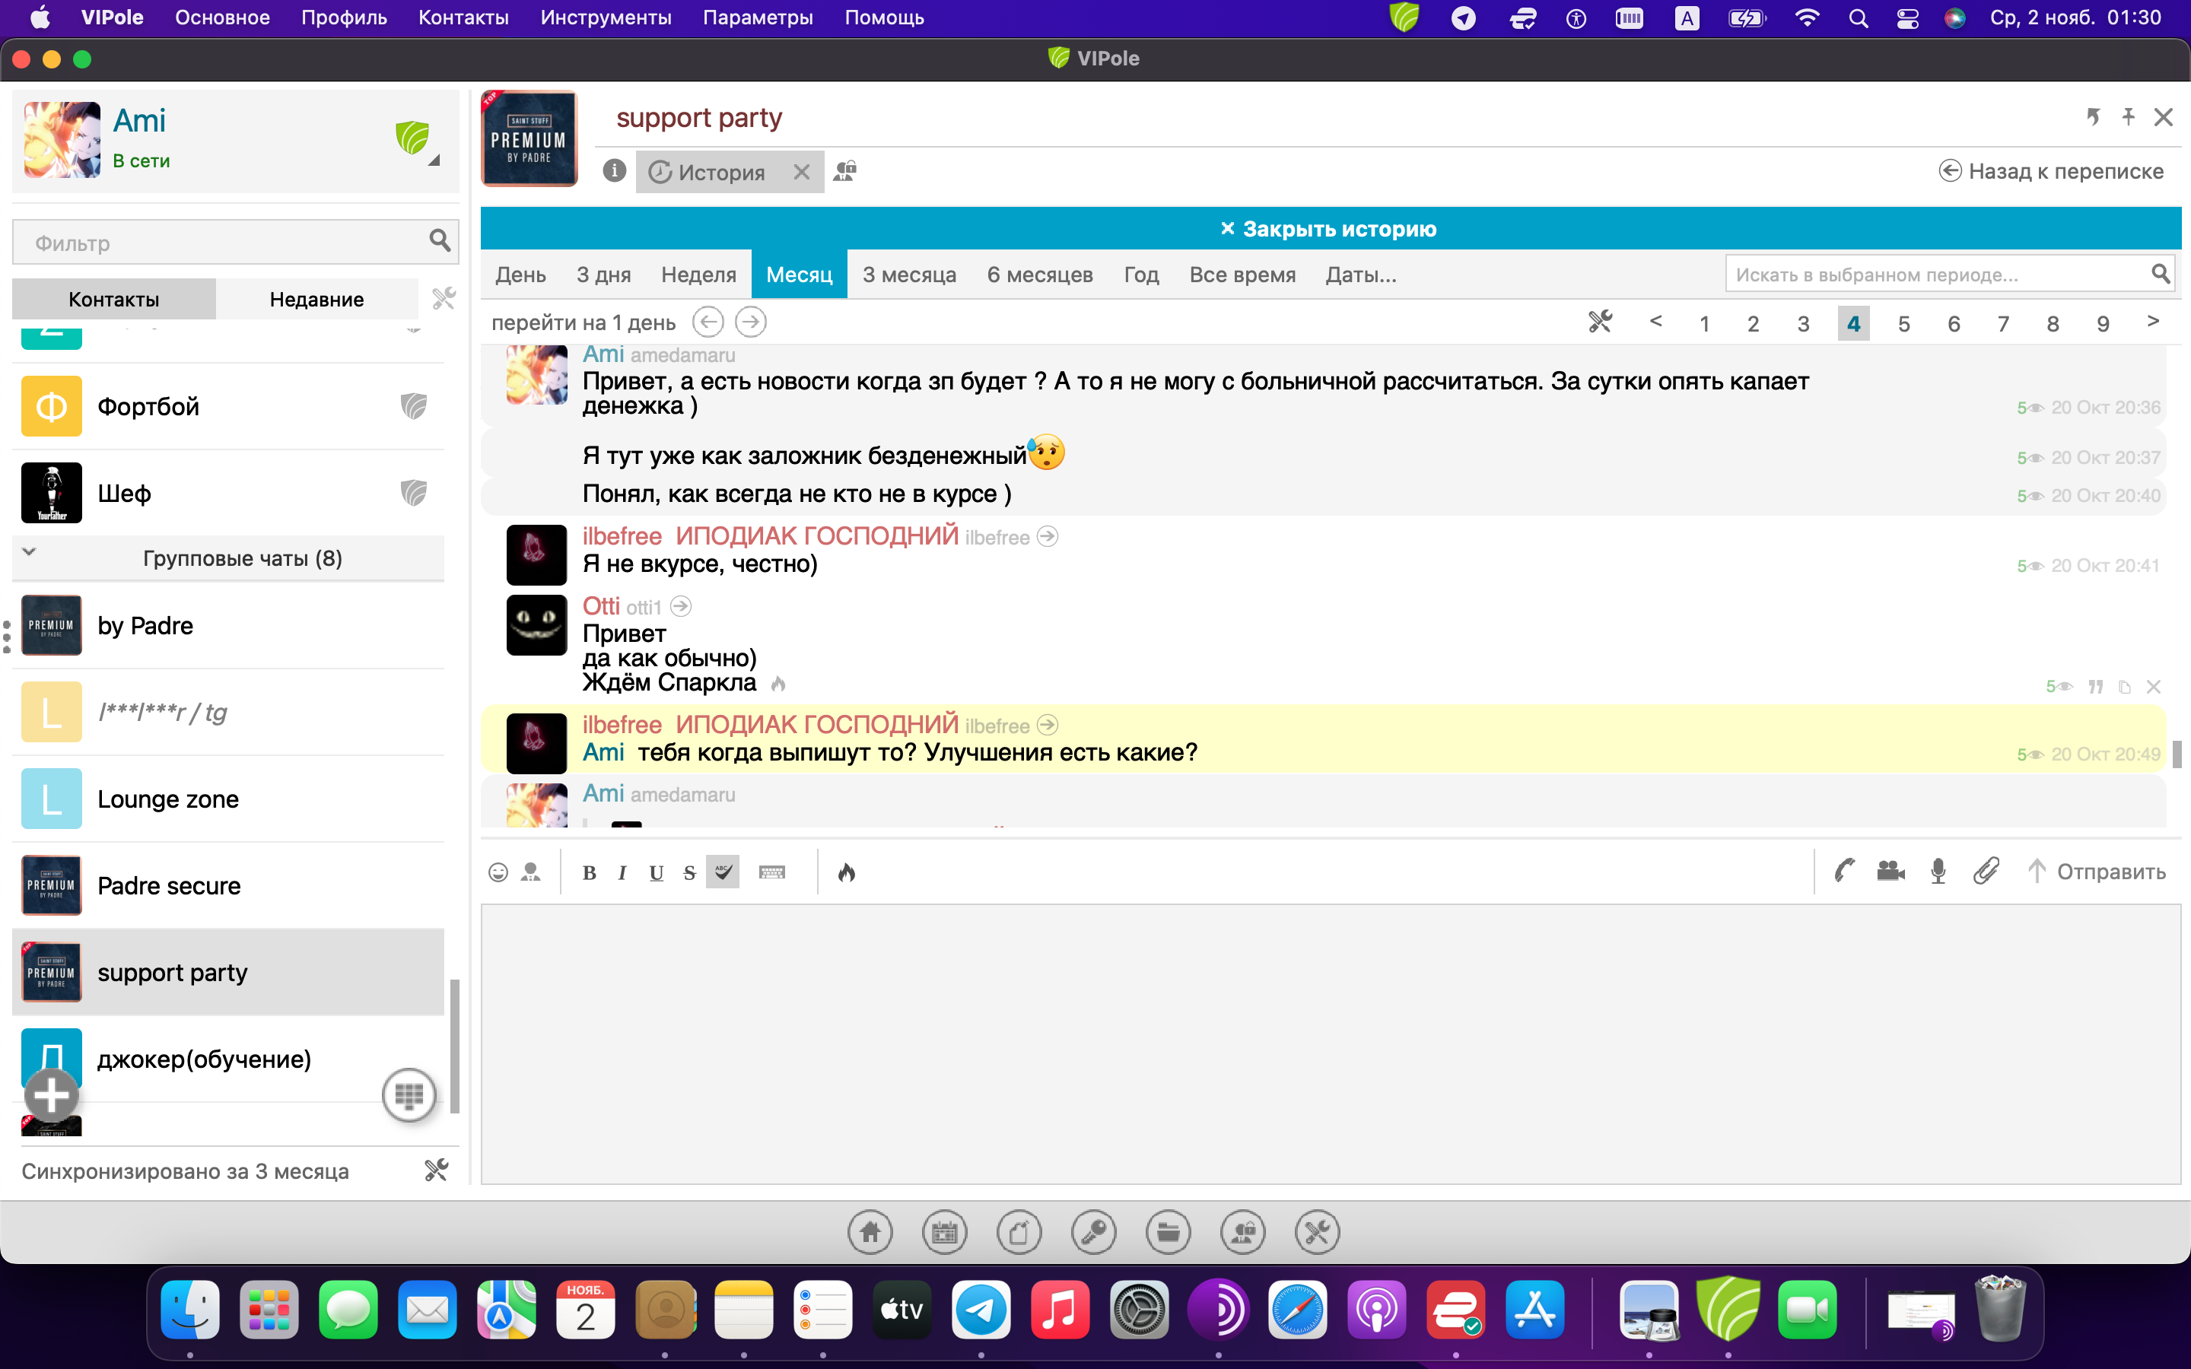Toggle bold formatting
Screen dimensions: 2191x1369
(590, 873)
